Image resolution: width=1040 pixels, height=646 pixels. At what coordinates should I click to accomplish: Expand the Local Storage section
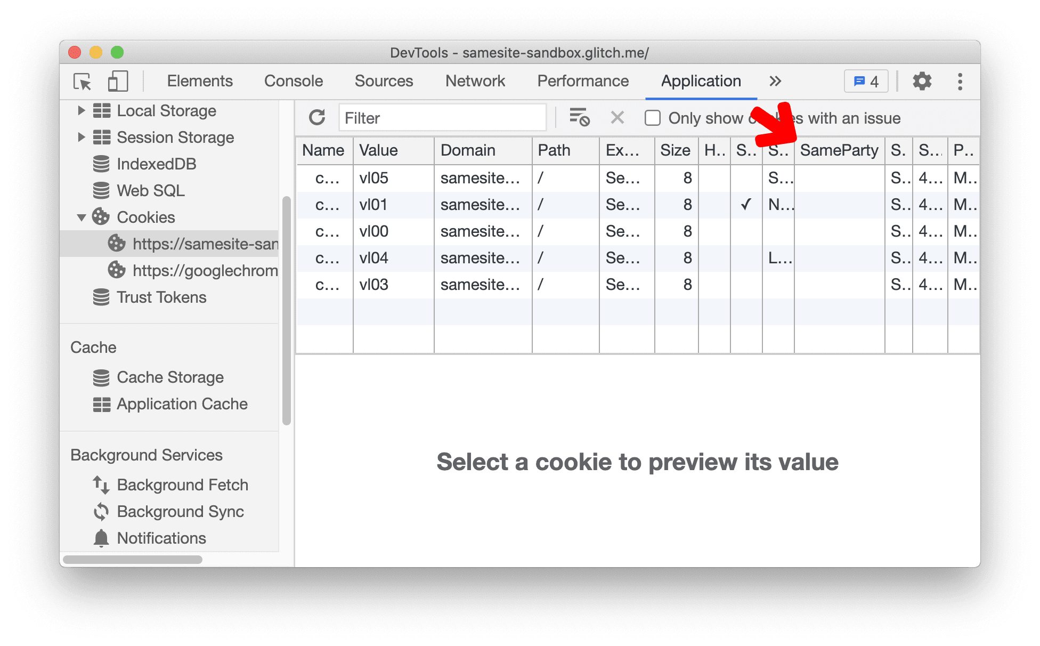click(82, 110)
